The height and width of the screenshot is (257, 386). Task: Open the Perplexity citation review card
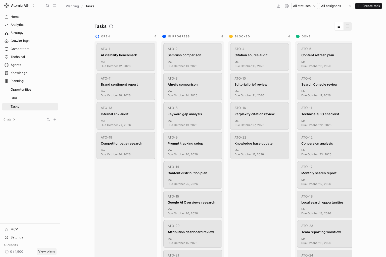(x=260, y=116)
